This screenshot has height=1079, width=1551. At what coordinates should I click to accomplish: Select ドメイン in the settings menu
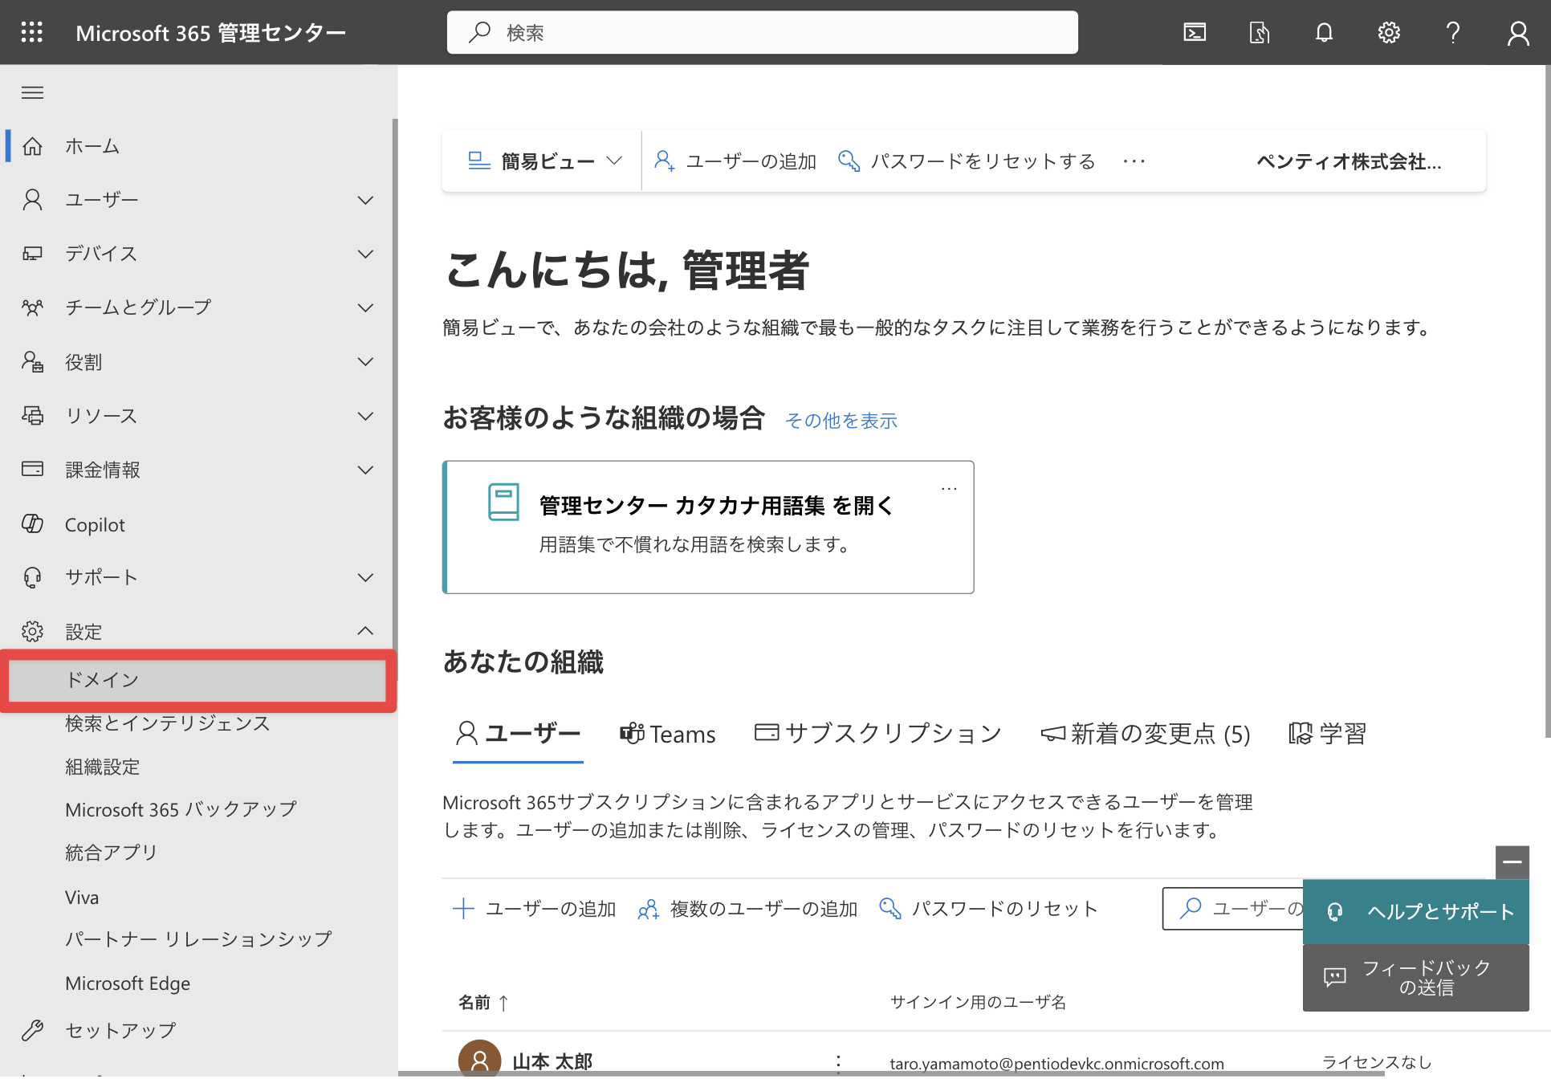197,680
